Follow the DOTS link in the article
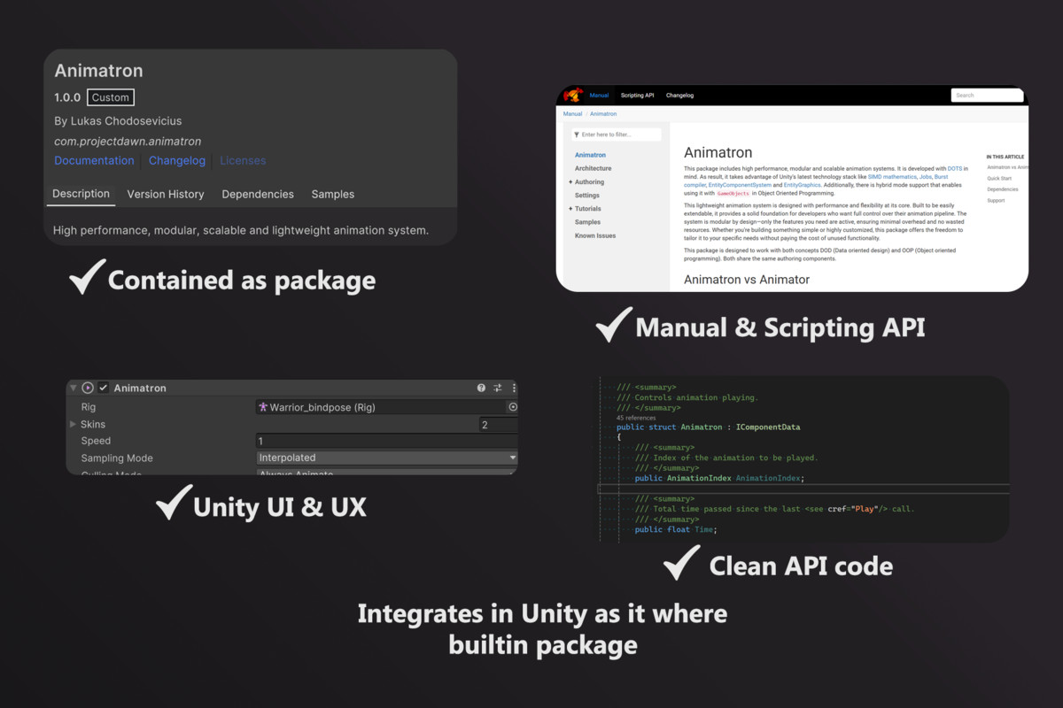 pyautogui.click(x=955, y=167)
